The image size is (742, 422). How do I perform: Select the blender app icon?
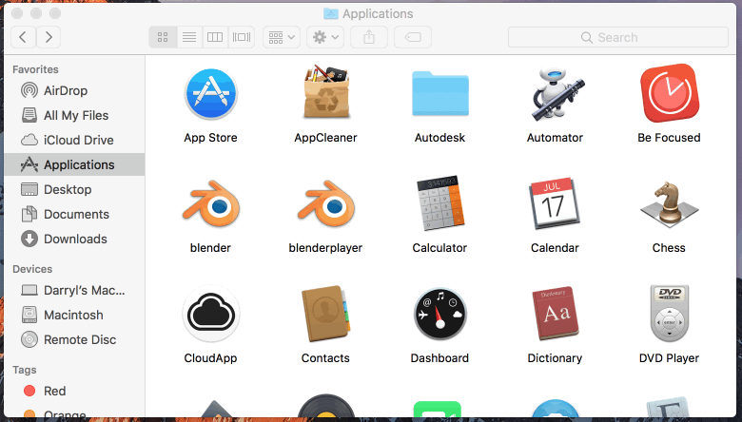point(210,204)
